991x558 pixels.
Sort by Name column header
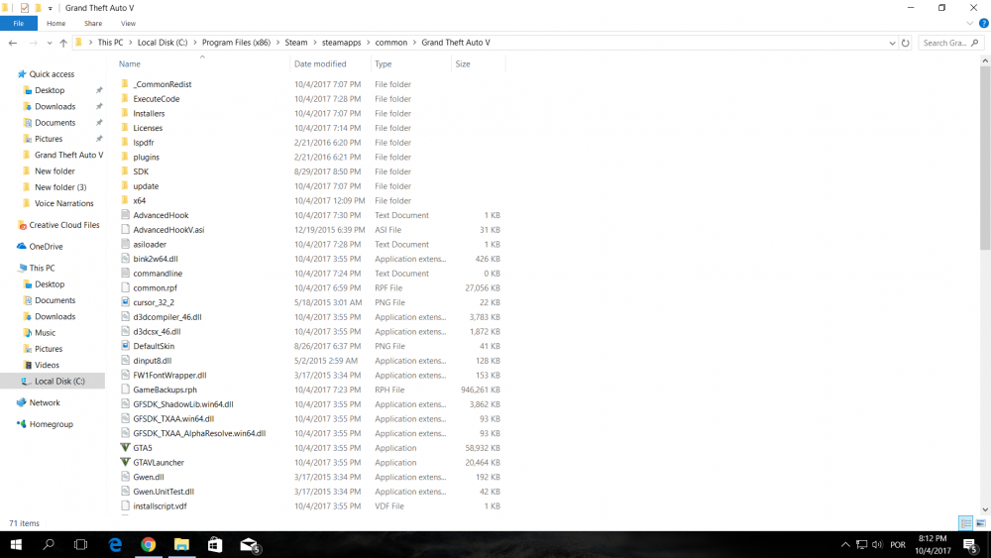(x=130, y=63)
